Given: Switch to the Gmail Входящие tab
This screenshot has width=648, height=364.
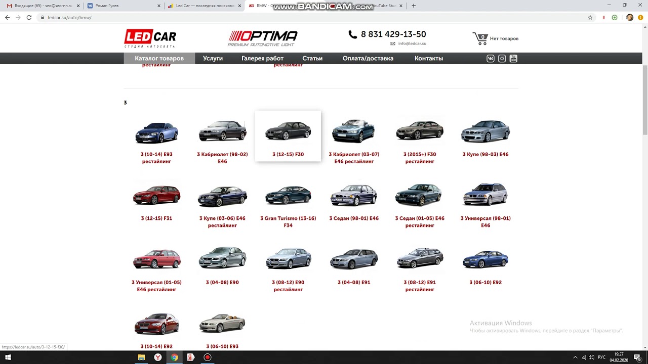Looking at the screenshot, I should point(43,6).
